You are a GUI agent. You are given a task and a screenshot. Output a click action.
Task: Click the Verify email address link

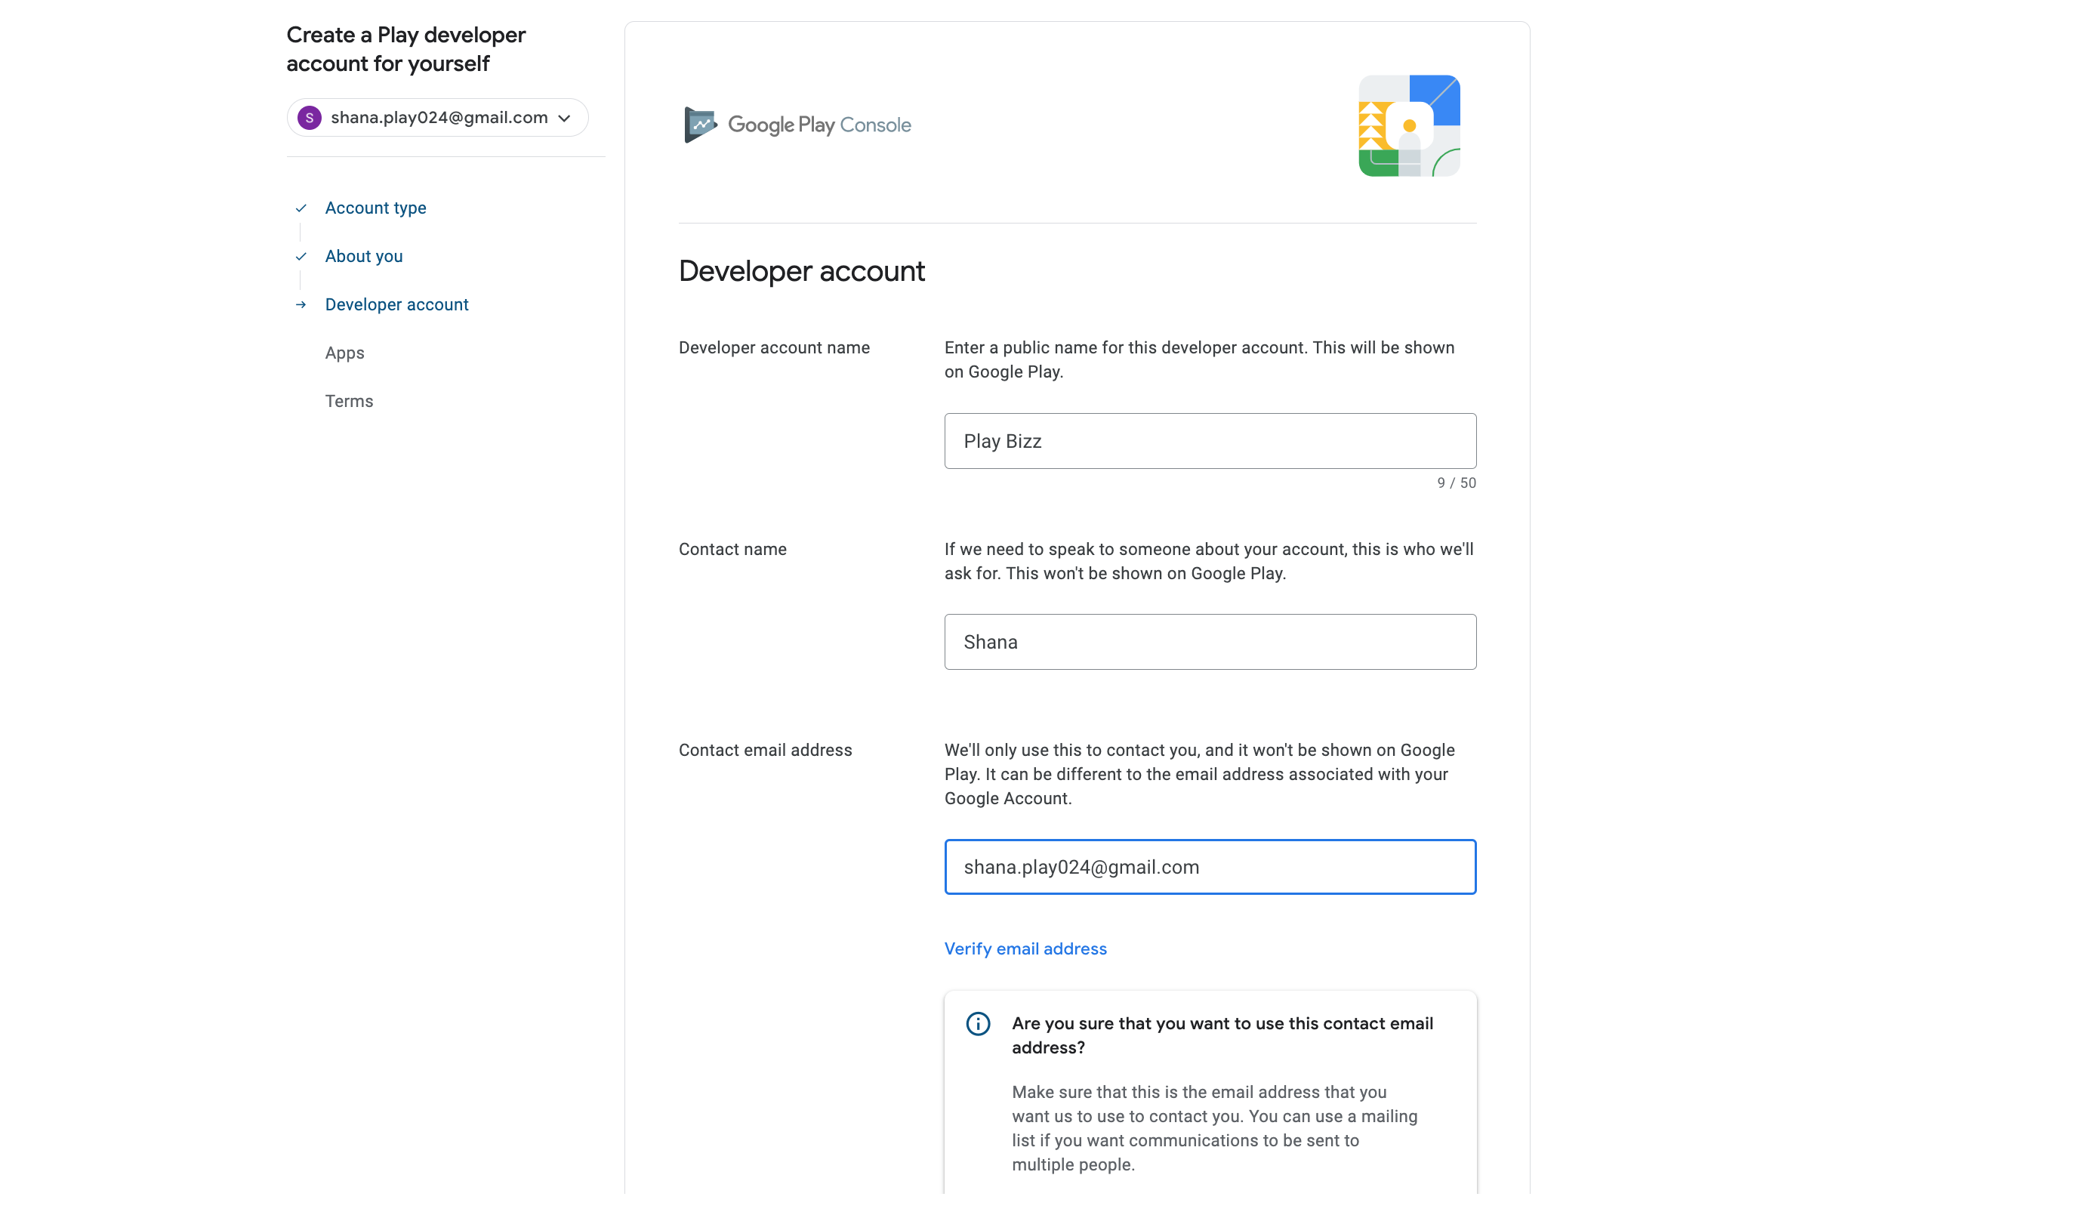pyautogui.click(x=1025, y=948)
